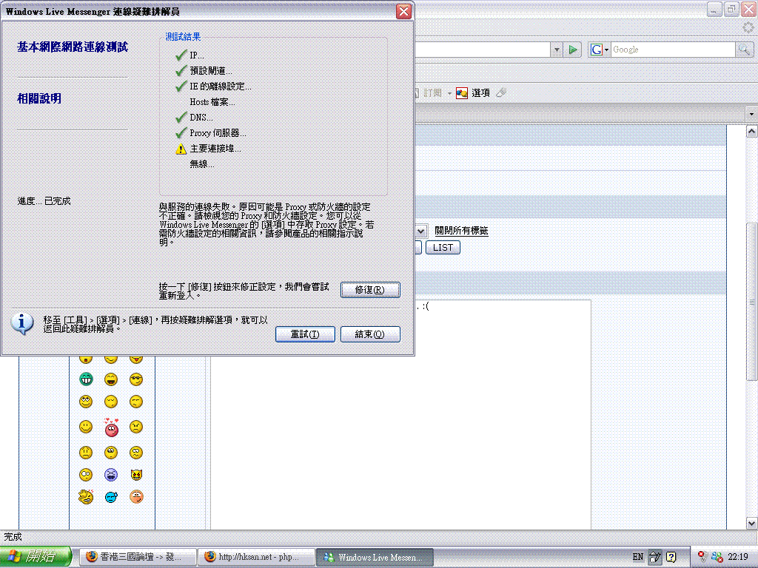Switch to http://hksan.net taskbar window
758x568 pixels.
click(x=257, y=557)
